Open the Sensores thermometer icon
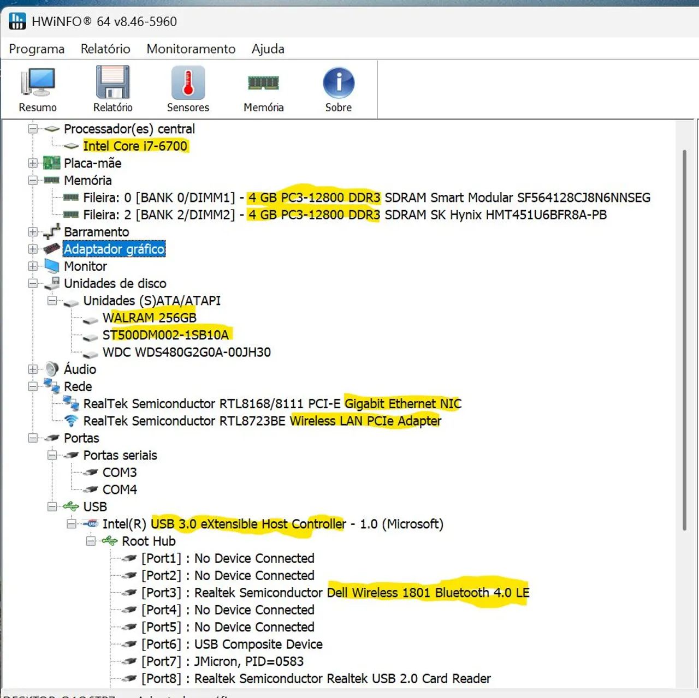The image size is (699, 698). (x=188, y=83)
